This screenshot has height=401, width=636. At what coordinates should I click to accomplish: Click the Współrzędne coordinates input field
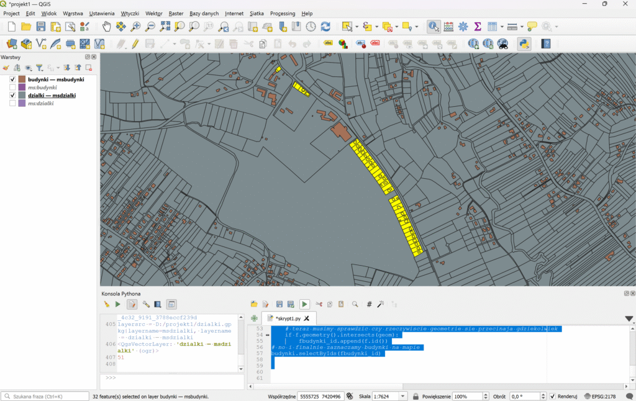[320, 396]
